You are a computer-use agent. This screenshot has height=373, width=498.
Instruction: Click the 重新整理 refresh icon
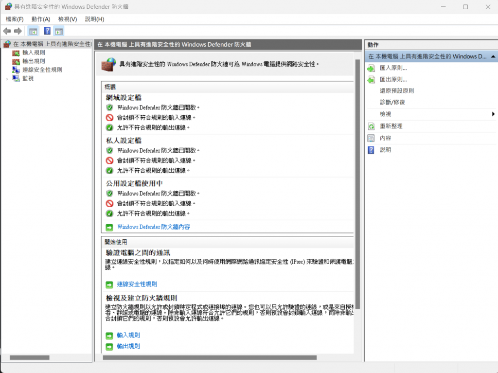click(371, 126)
